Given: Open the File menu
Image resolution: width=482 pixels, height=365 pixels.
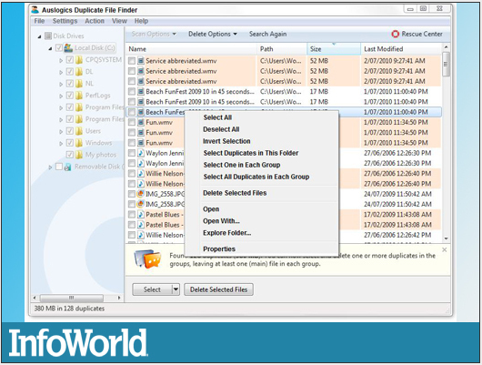Looking at the screenshot, I should [x=39, y=21].
